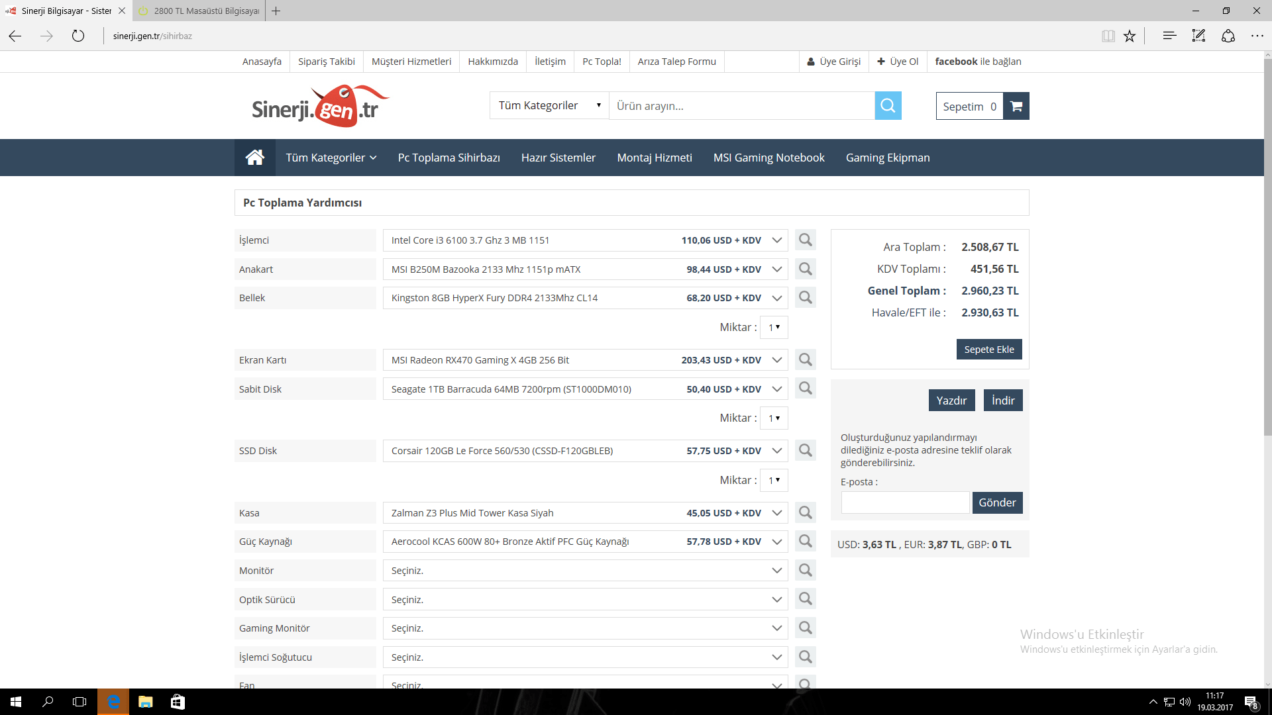The image size is (1272, 715).
Task: Click magnifier icon beside İşlemci row
Action: [805, 240]
